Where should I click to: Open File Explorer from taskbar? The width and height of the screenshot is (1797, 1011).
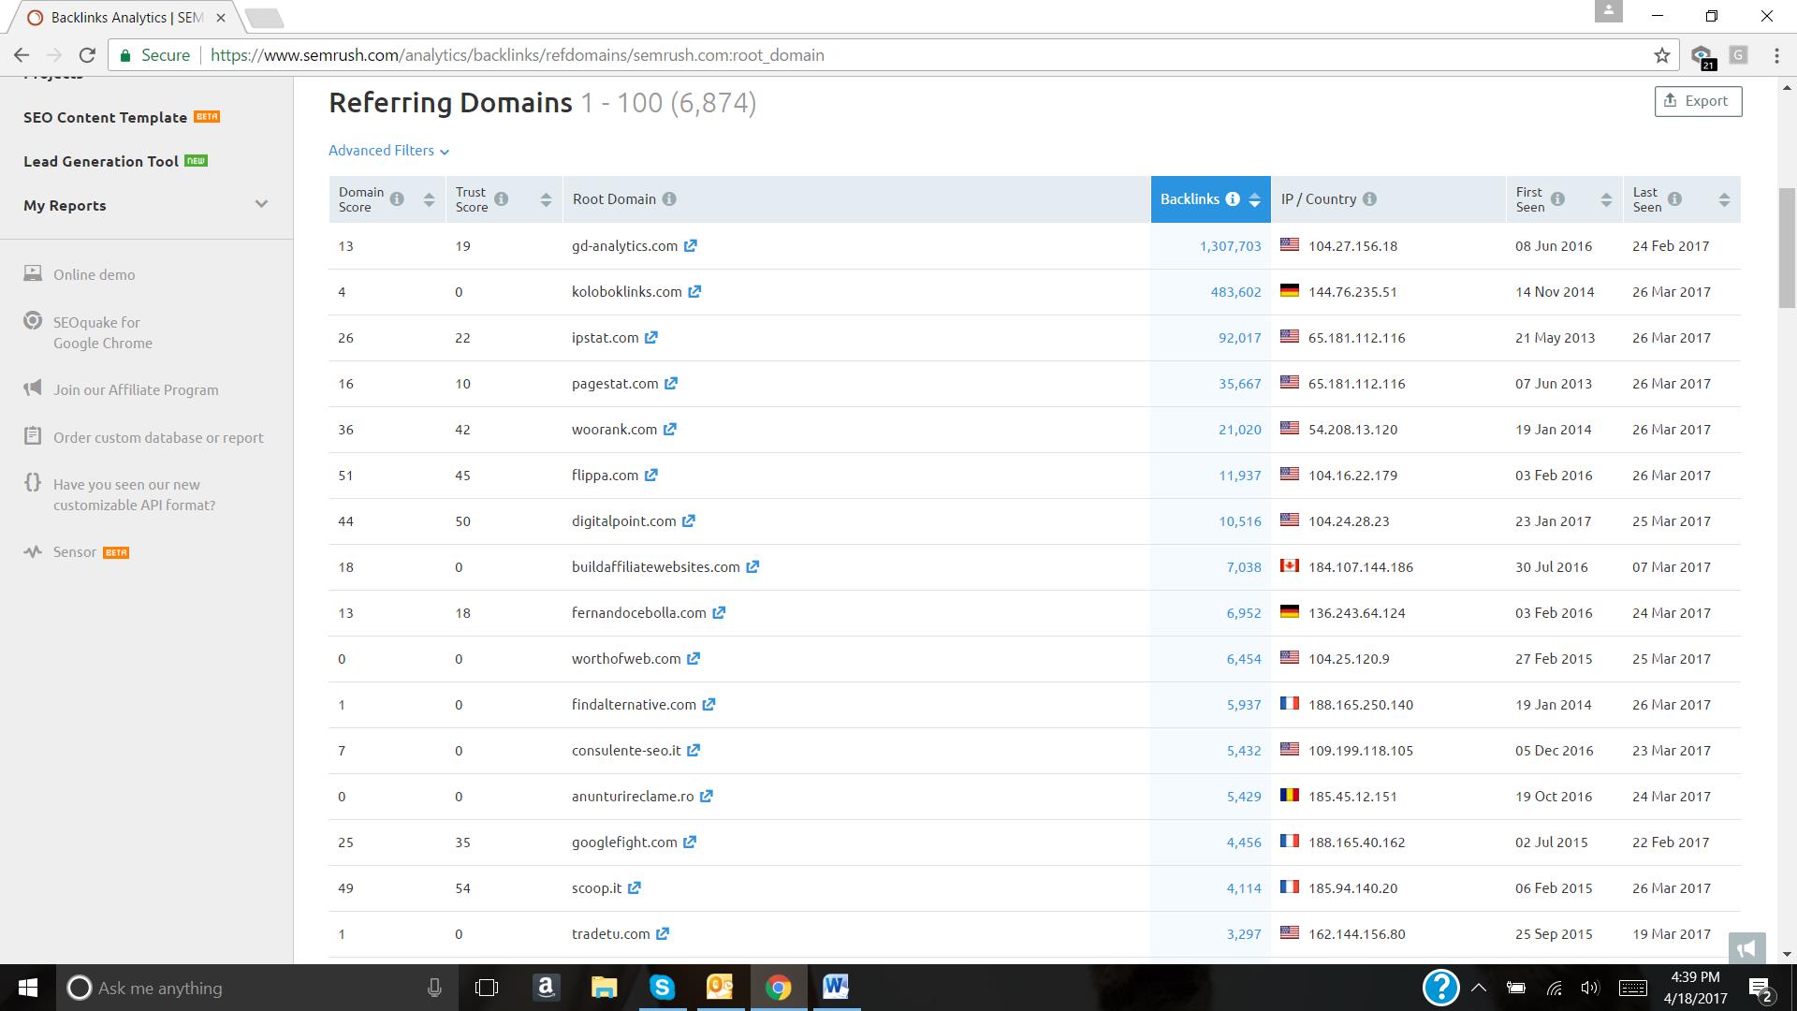click(604, 988)
